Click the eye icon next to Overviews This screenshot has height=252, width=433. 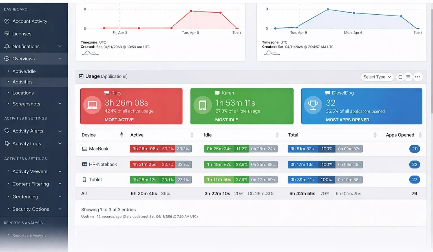click(x=6, y=59)
